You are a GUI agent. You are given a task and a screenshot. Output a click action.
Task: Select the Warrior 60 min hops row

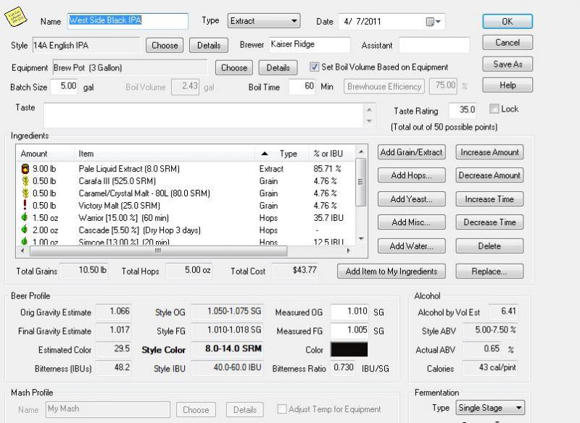tap(186, 217)
